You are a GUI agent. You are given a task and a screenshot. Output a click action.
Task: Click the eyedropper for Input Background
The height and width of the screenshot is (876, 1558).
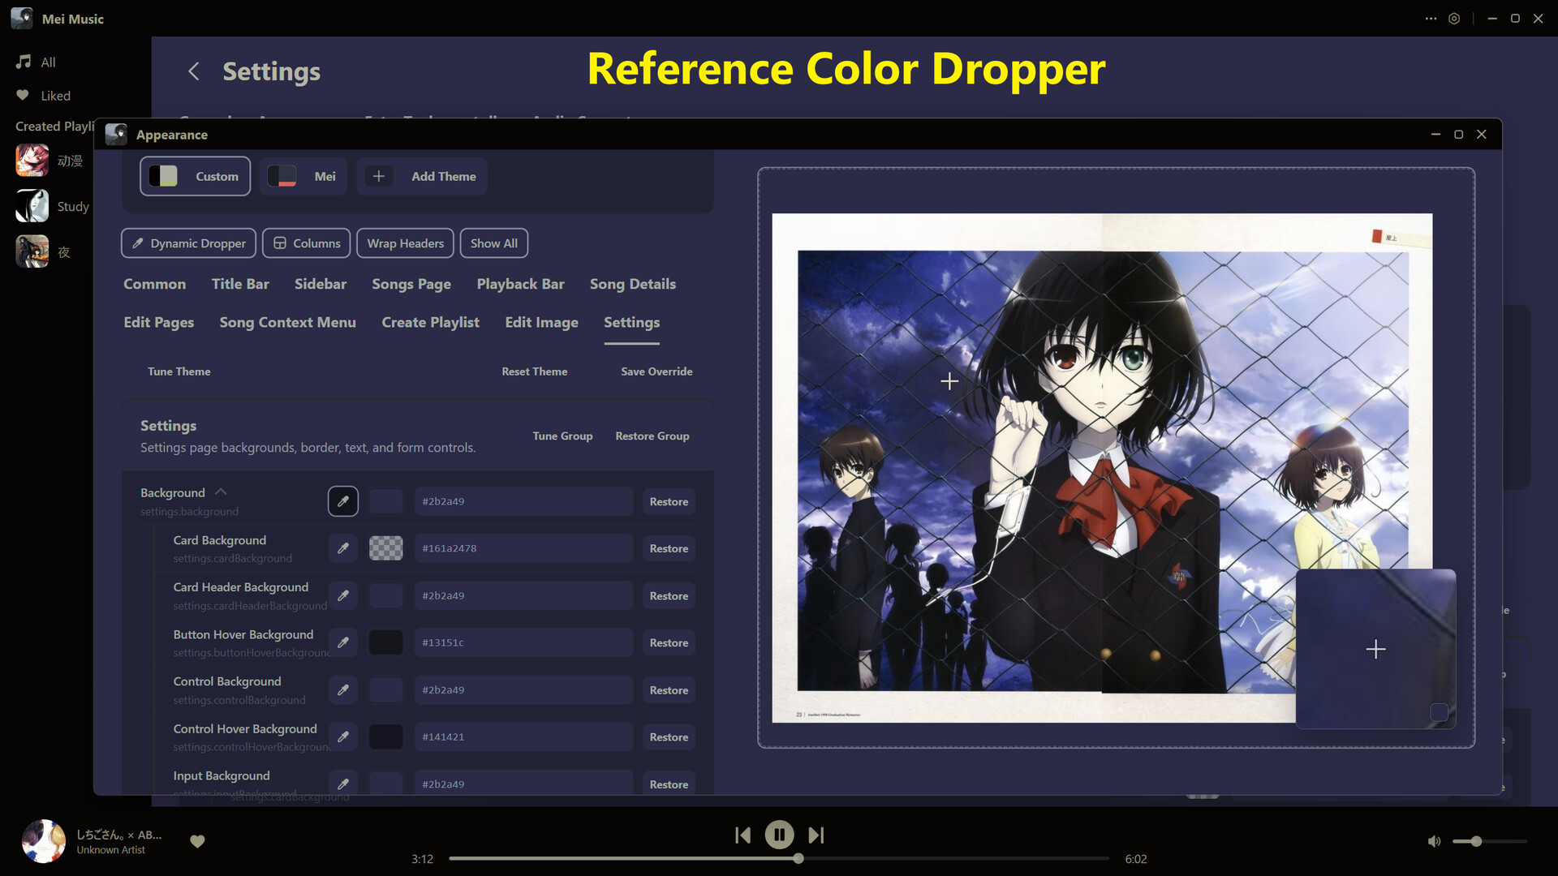tap(343, 784)
